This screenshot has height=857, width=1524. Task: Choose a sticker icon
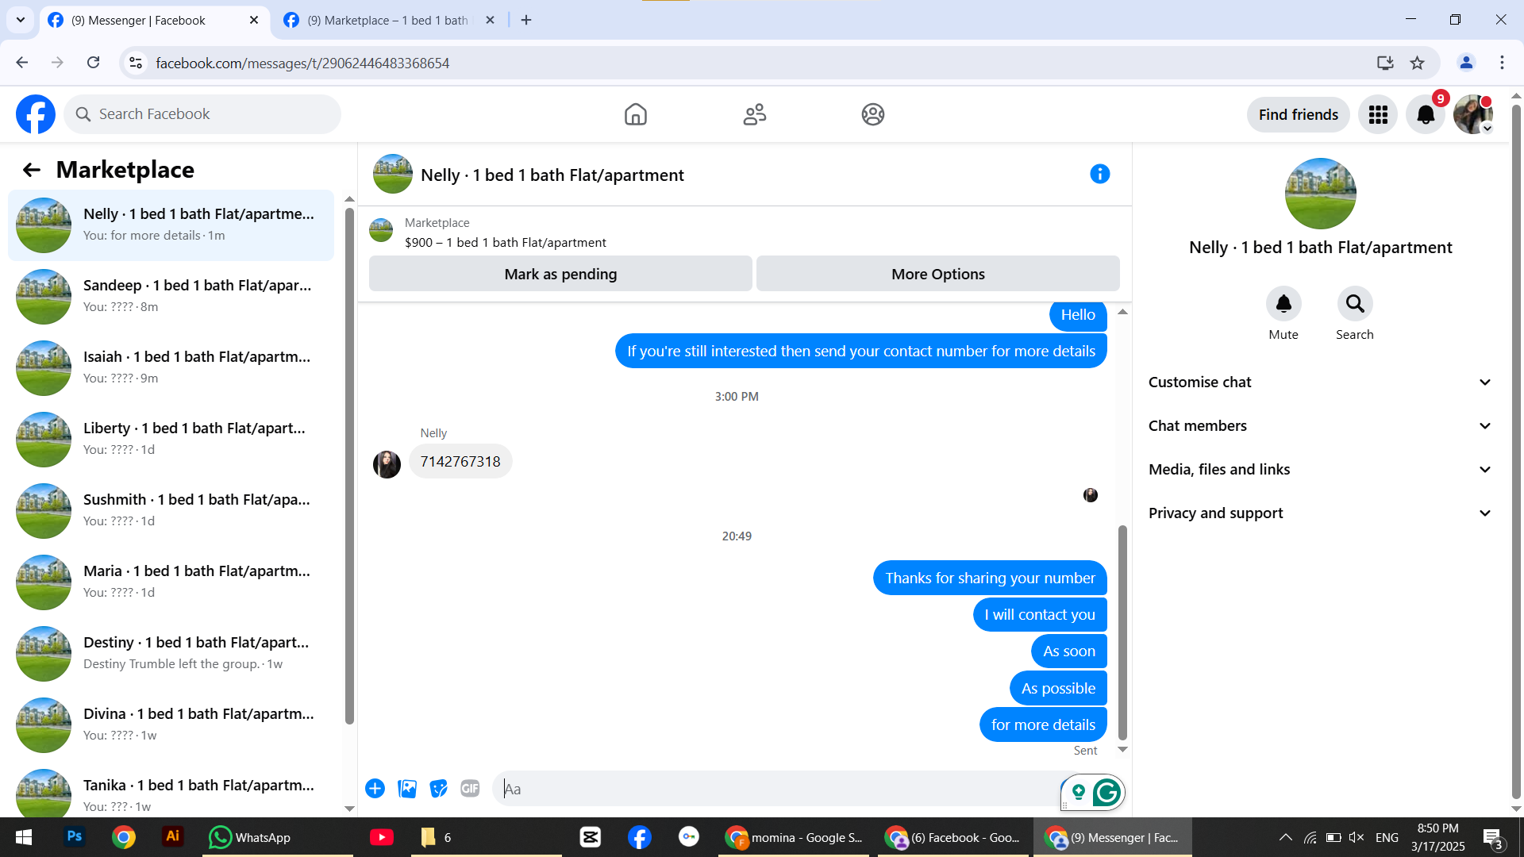(439, 789)
